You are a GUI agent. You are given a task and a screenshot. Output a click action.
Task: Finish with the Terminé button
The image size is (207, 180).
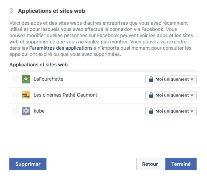pyautogui.click(x=181, y=164)
